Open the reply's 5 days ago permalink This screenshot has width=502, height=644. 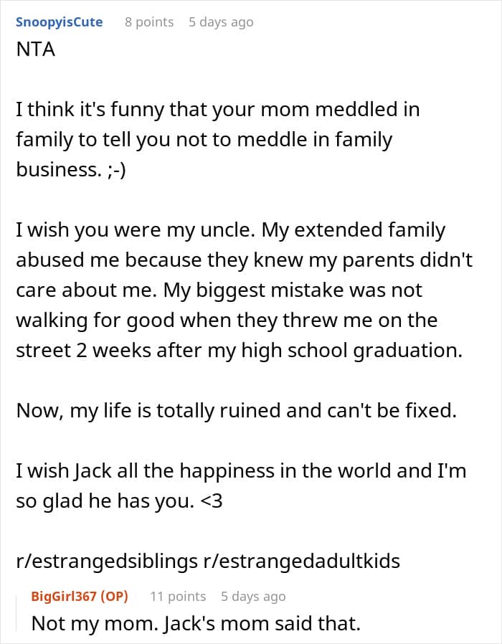point(253,596)
